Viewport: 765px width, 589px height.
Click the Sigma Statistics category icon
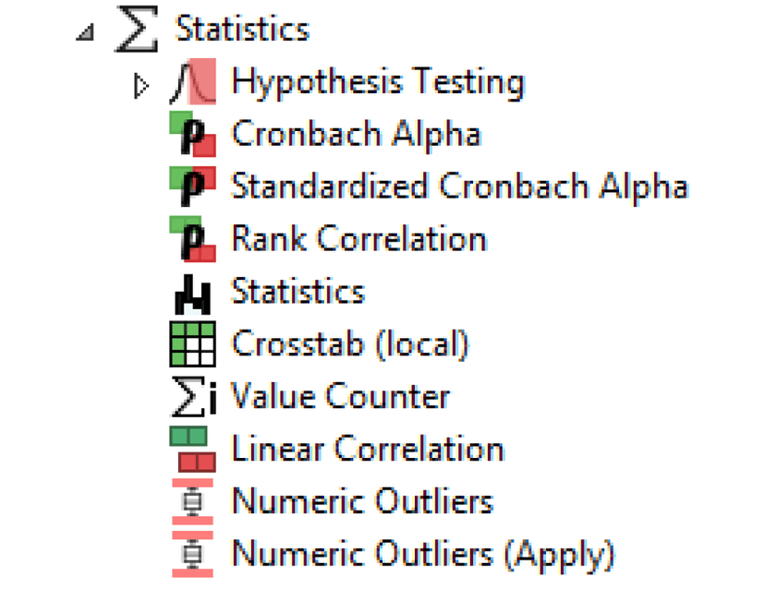click(x=137, y=30)
